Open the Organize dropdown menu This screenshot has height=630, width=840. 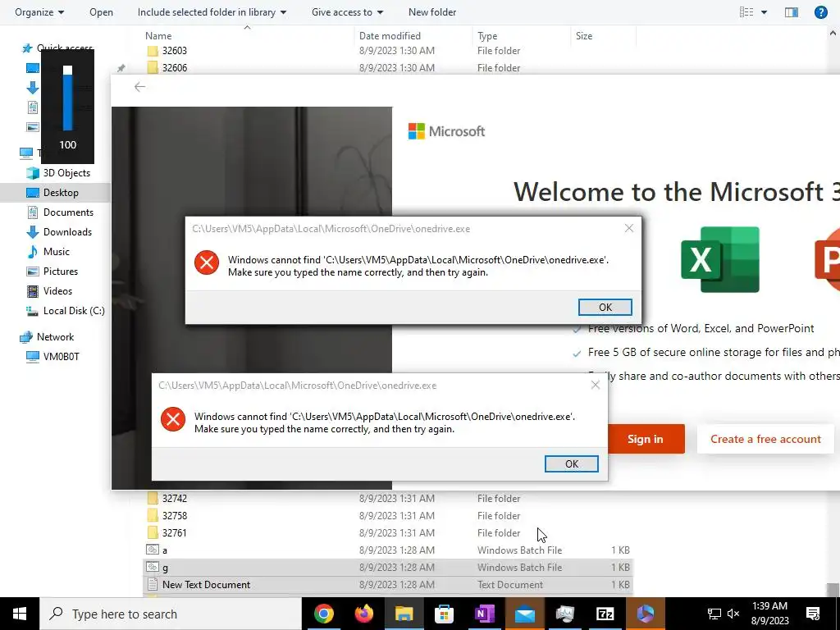[x=39, y=11]
